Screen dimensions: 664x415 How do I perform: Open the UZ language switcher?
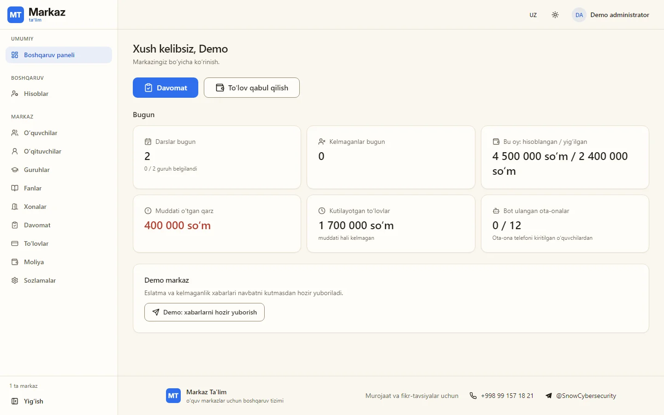click(533, 15)
